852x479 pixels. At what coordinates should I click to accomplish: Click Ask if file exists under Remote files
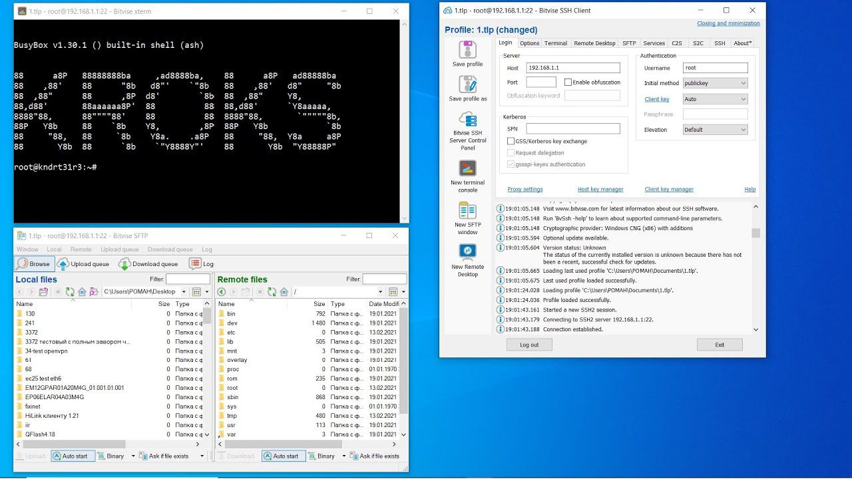pyautogui.click(x=374, y=456)
